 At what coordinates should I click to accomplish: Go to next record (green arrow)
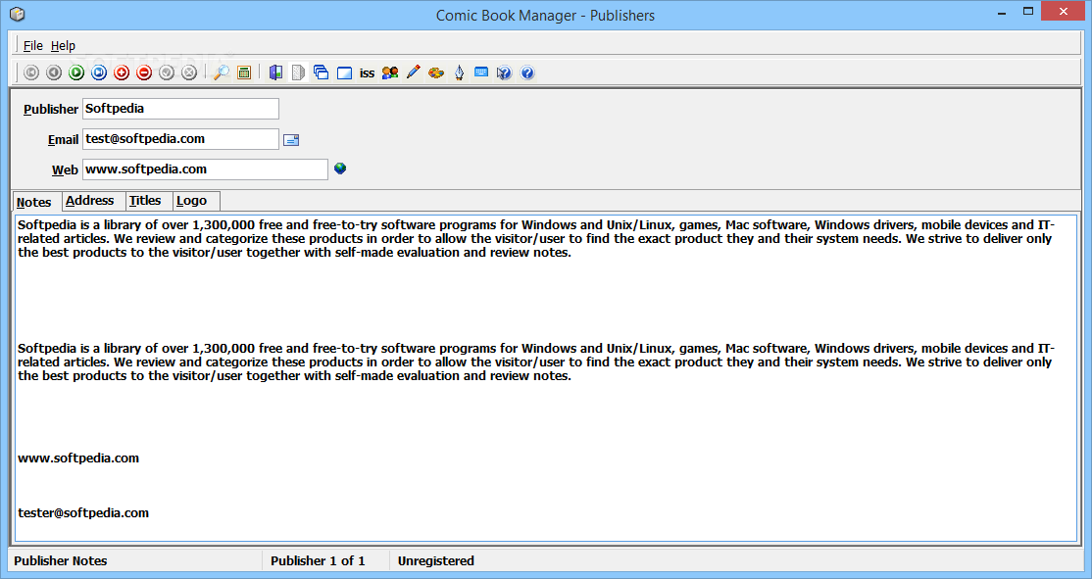pyautogui.click(x=76, y=72)
